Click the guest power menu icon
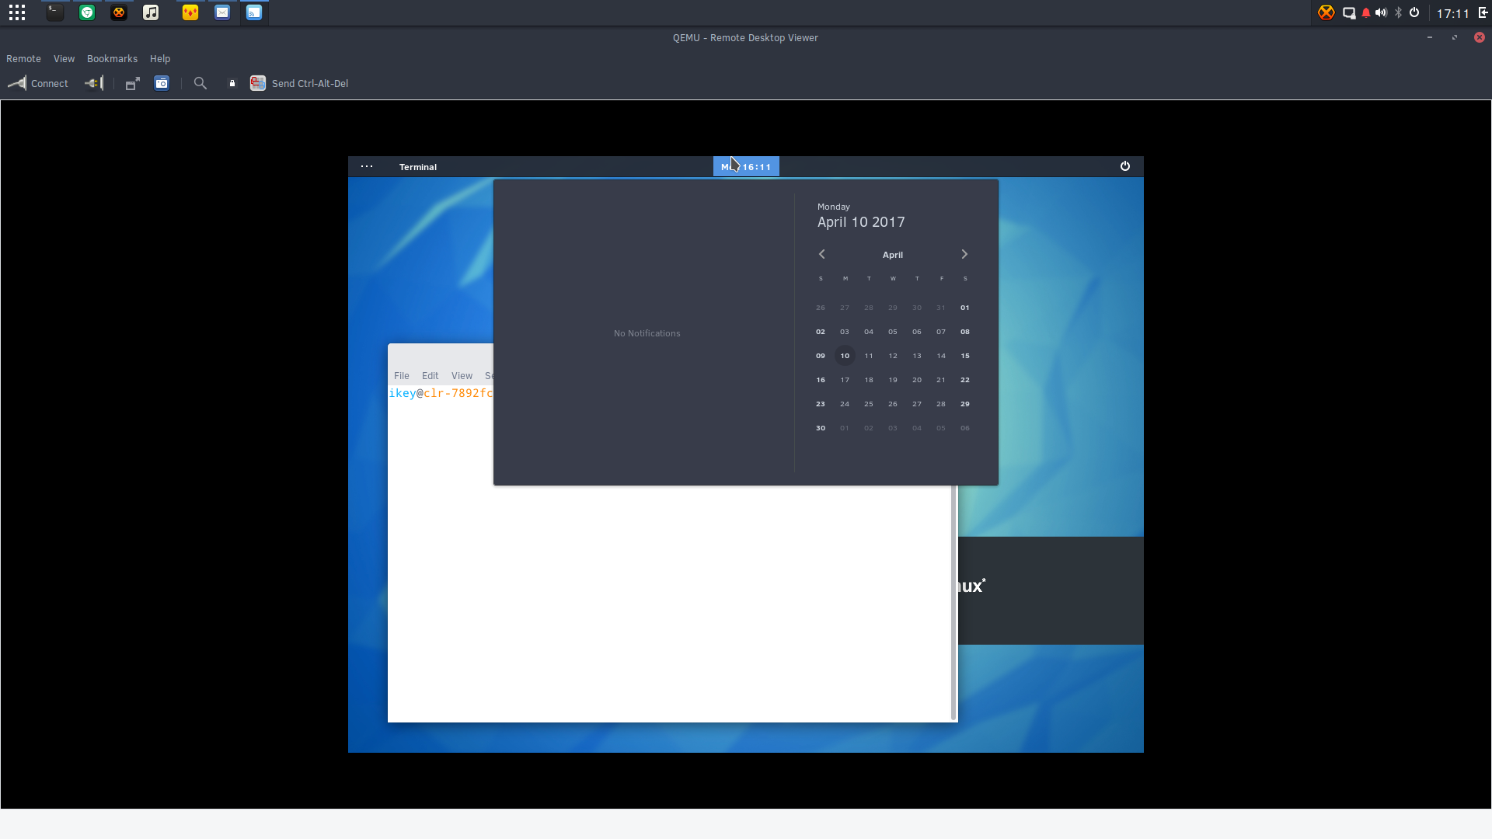This screenshot has height=839, width=1492. click(1124, 166)
